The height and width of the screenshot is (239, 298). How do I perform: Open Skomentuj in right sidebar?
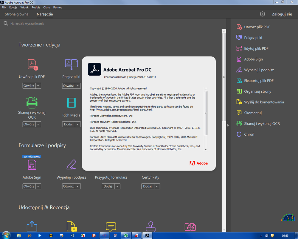[x=249, y=113]
